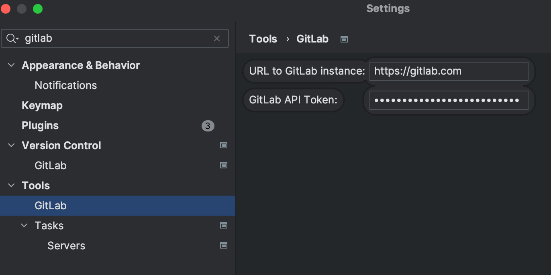Select Tools in the breadcrumb path
551x275 pixels.
(x=263, y=38)
